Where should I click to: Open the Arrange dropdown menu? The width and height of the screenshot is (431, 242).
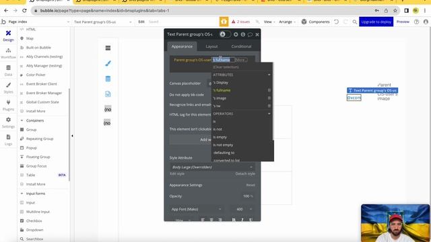[288, 22]
